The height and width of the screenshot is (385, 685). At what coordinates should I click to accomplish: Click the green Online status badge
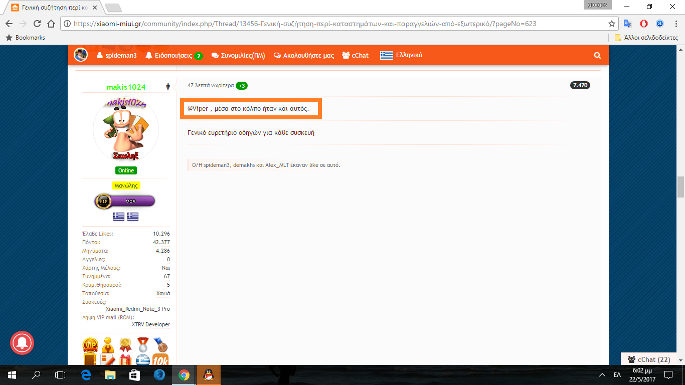pos(126,170)
